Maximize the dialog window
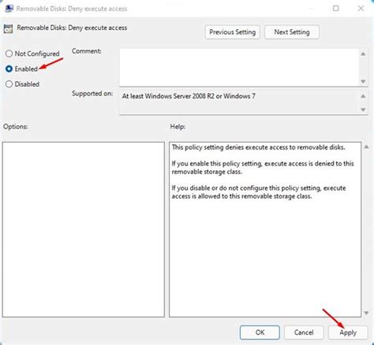Screen dimensions: 374x345 coord(336,9)
